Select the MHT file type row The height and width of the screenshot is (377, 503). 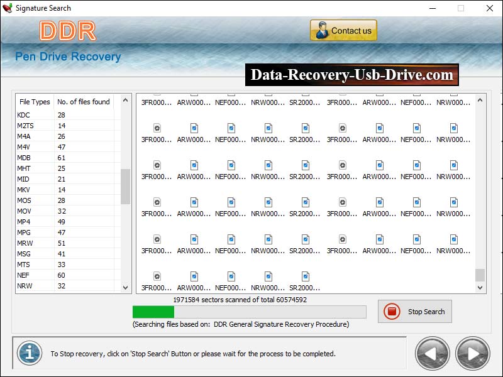(x=69, y=168)
